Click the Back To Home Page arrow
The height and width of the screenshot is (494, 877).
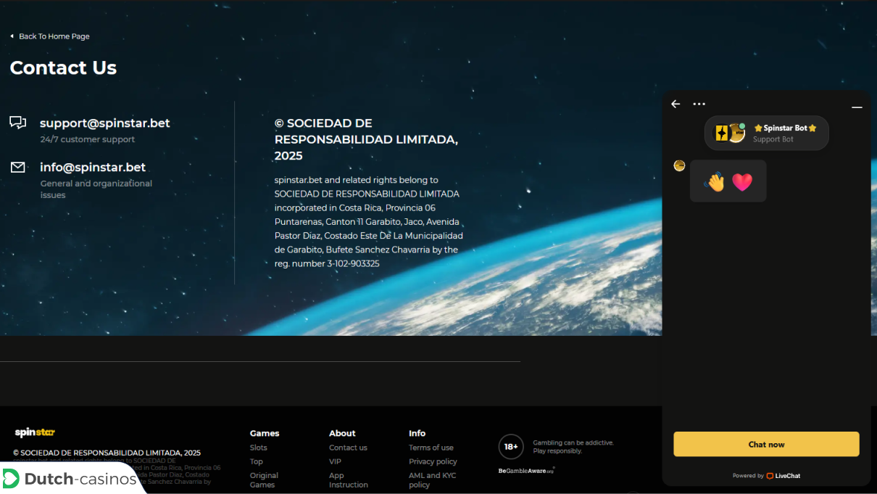pyautogui.click(x=12, y=36)
